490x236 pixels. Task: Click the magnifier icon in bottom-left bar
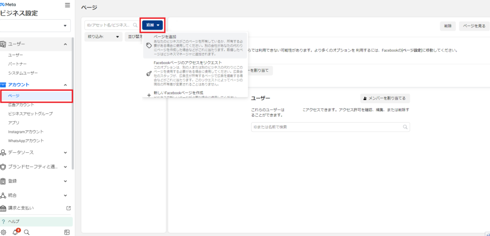click(x=27, y=232)
